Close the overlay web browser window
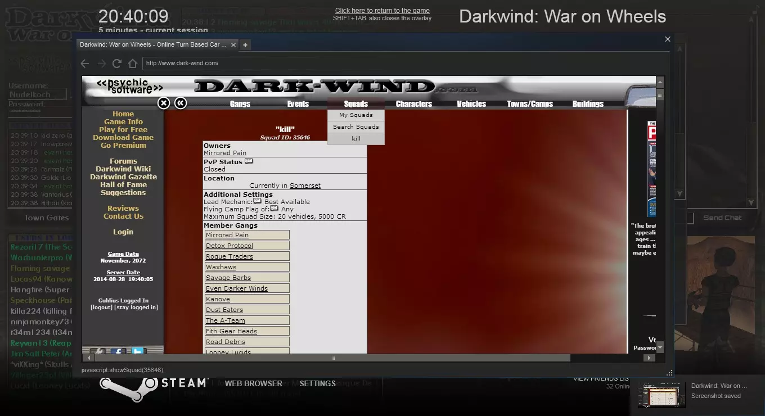 (668, 39)
